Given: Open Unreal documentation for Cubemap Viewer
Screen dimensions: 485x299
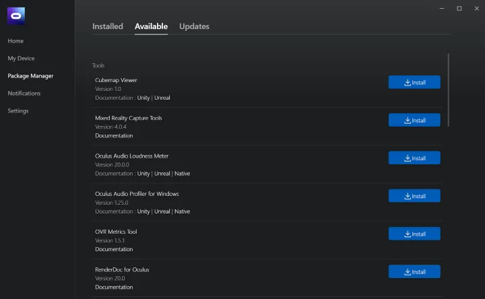Looking at the screenshot, I should (162, 98).
